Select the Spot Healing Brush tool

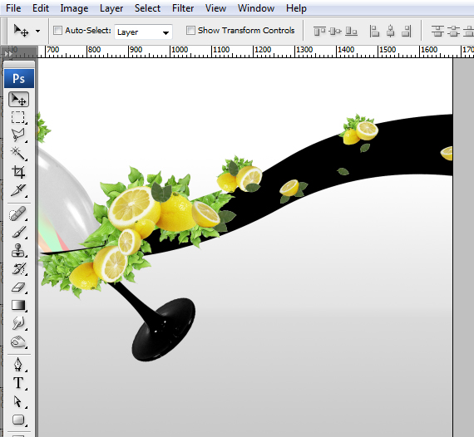point(18,214)
